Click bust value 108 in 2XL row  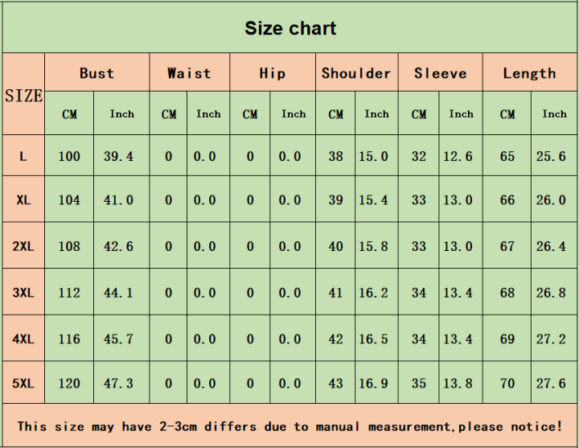point(69,246)
